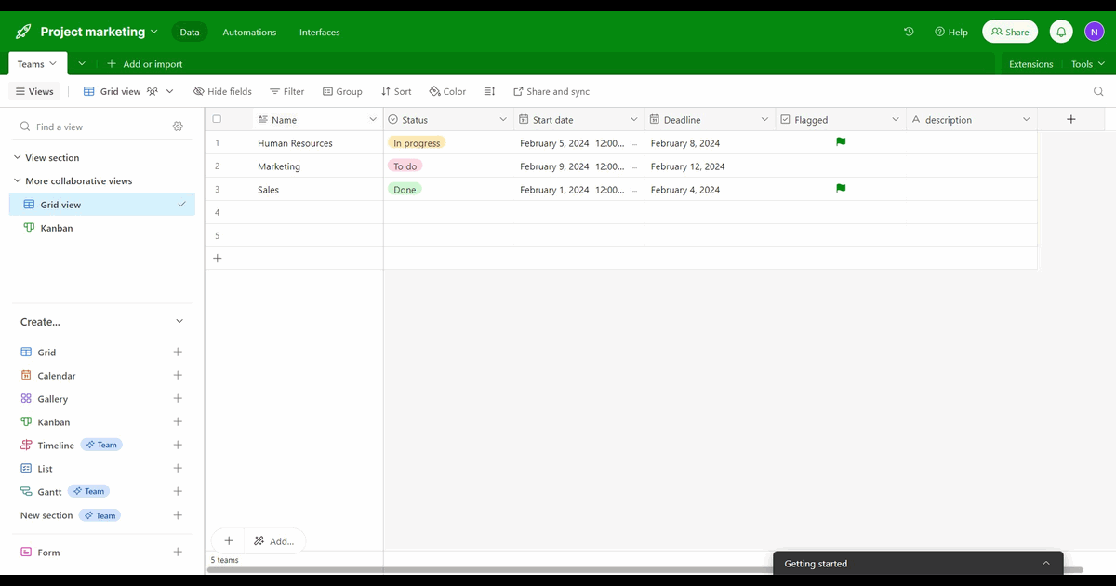This screenshot has width=1116, height=586.
Task: Collapse the Create... section
Action: pyautogui.click(x=179, y=322)
